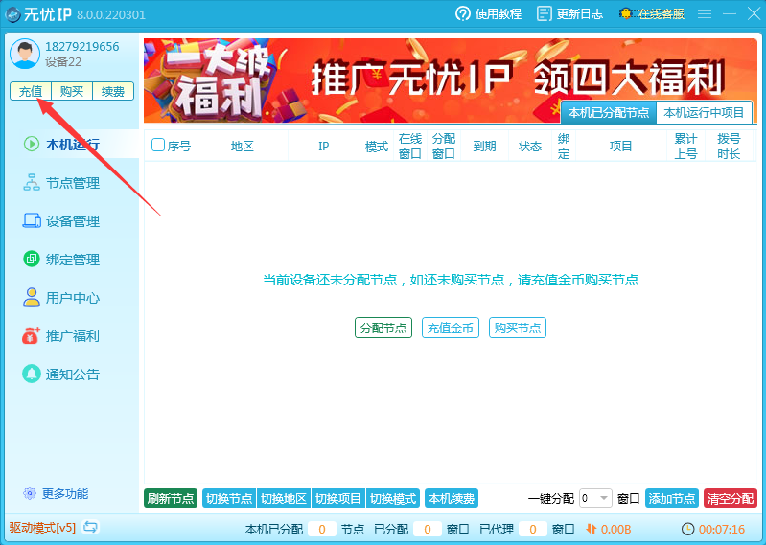The height and width of the screenshot is (545, 766).
Task: Click the 节点管理 network icon
Action: [x=32, y=182]
